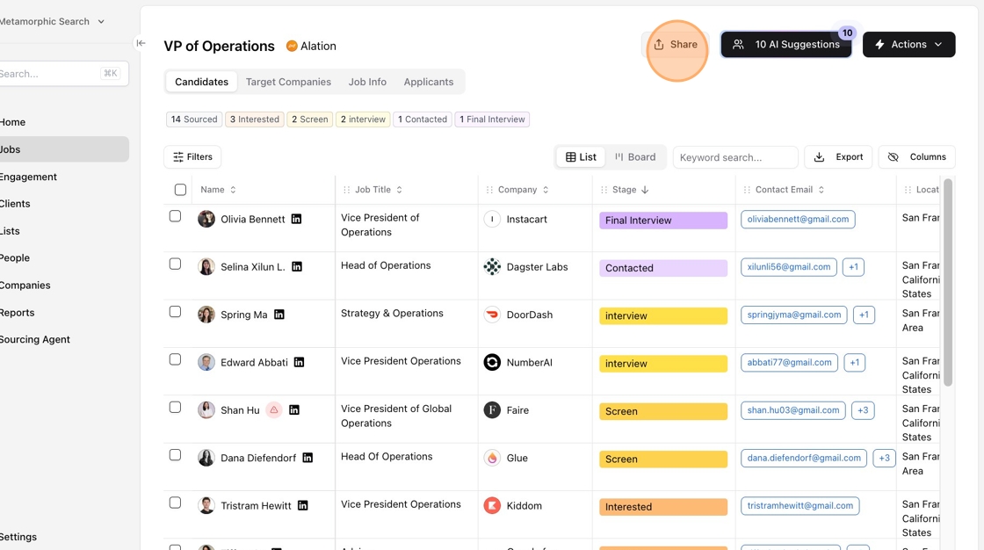Open the Metamorphic Search workspace dropdown
This screenshot has width=984, height=550.
click(52, 21)
